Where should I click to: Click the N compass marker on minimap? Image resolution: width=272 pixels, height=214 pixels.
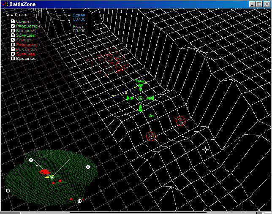pos(79,201)
